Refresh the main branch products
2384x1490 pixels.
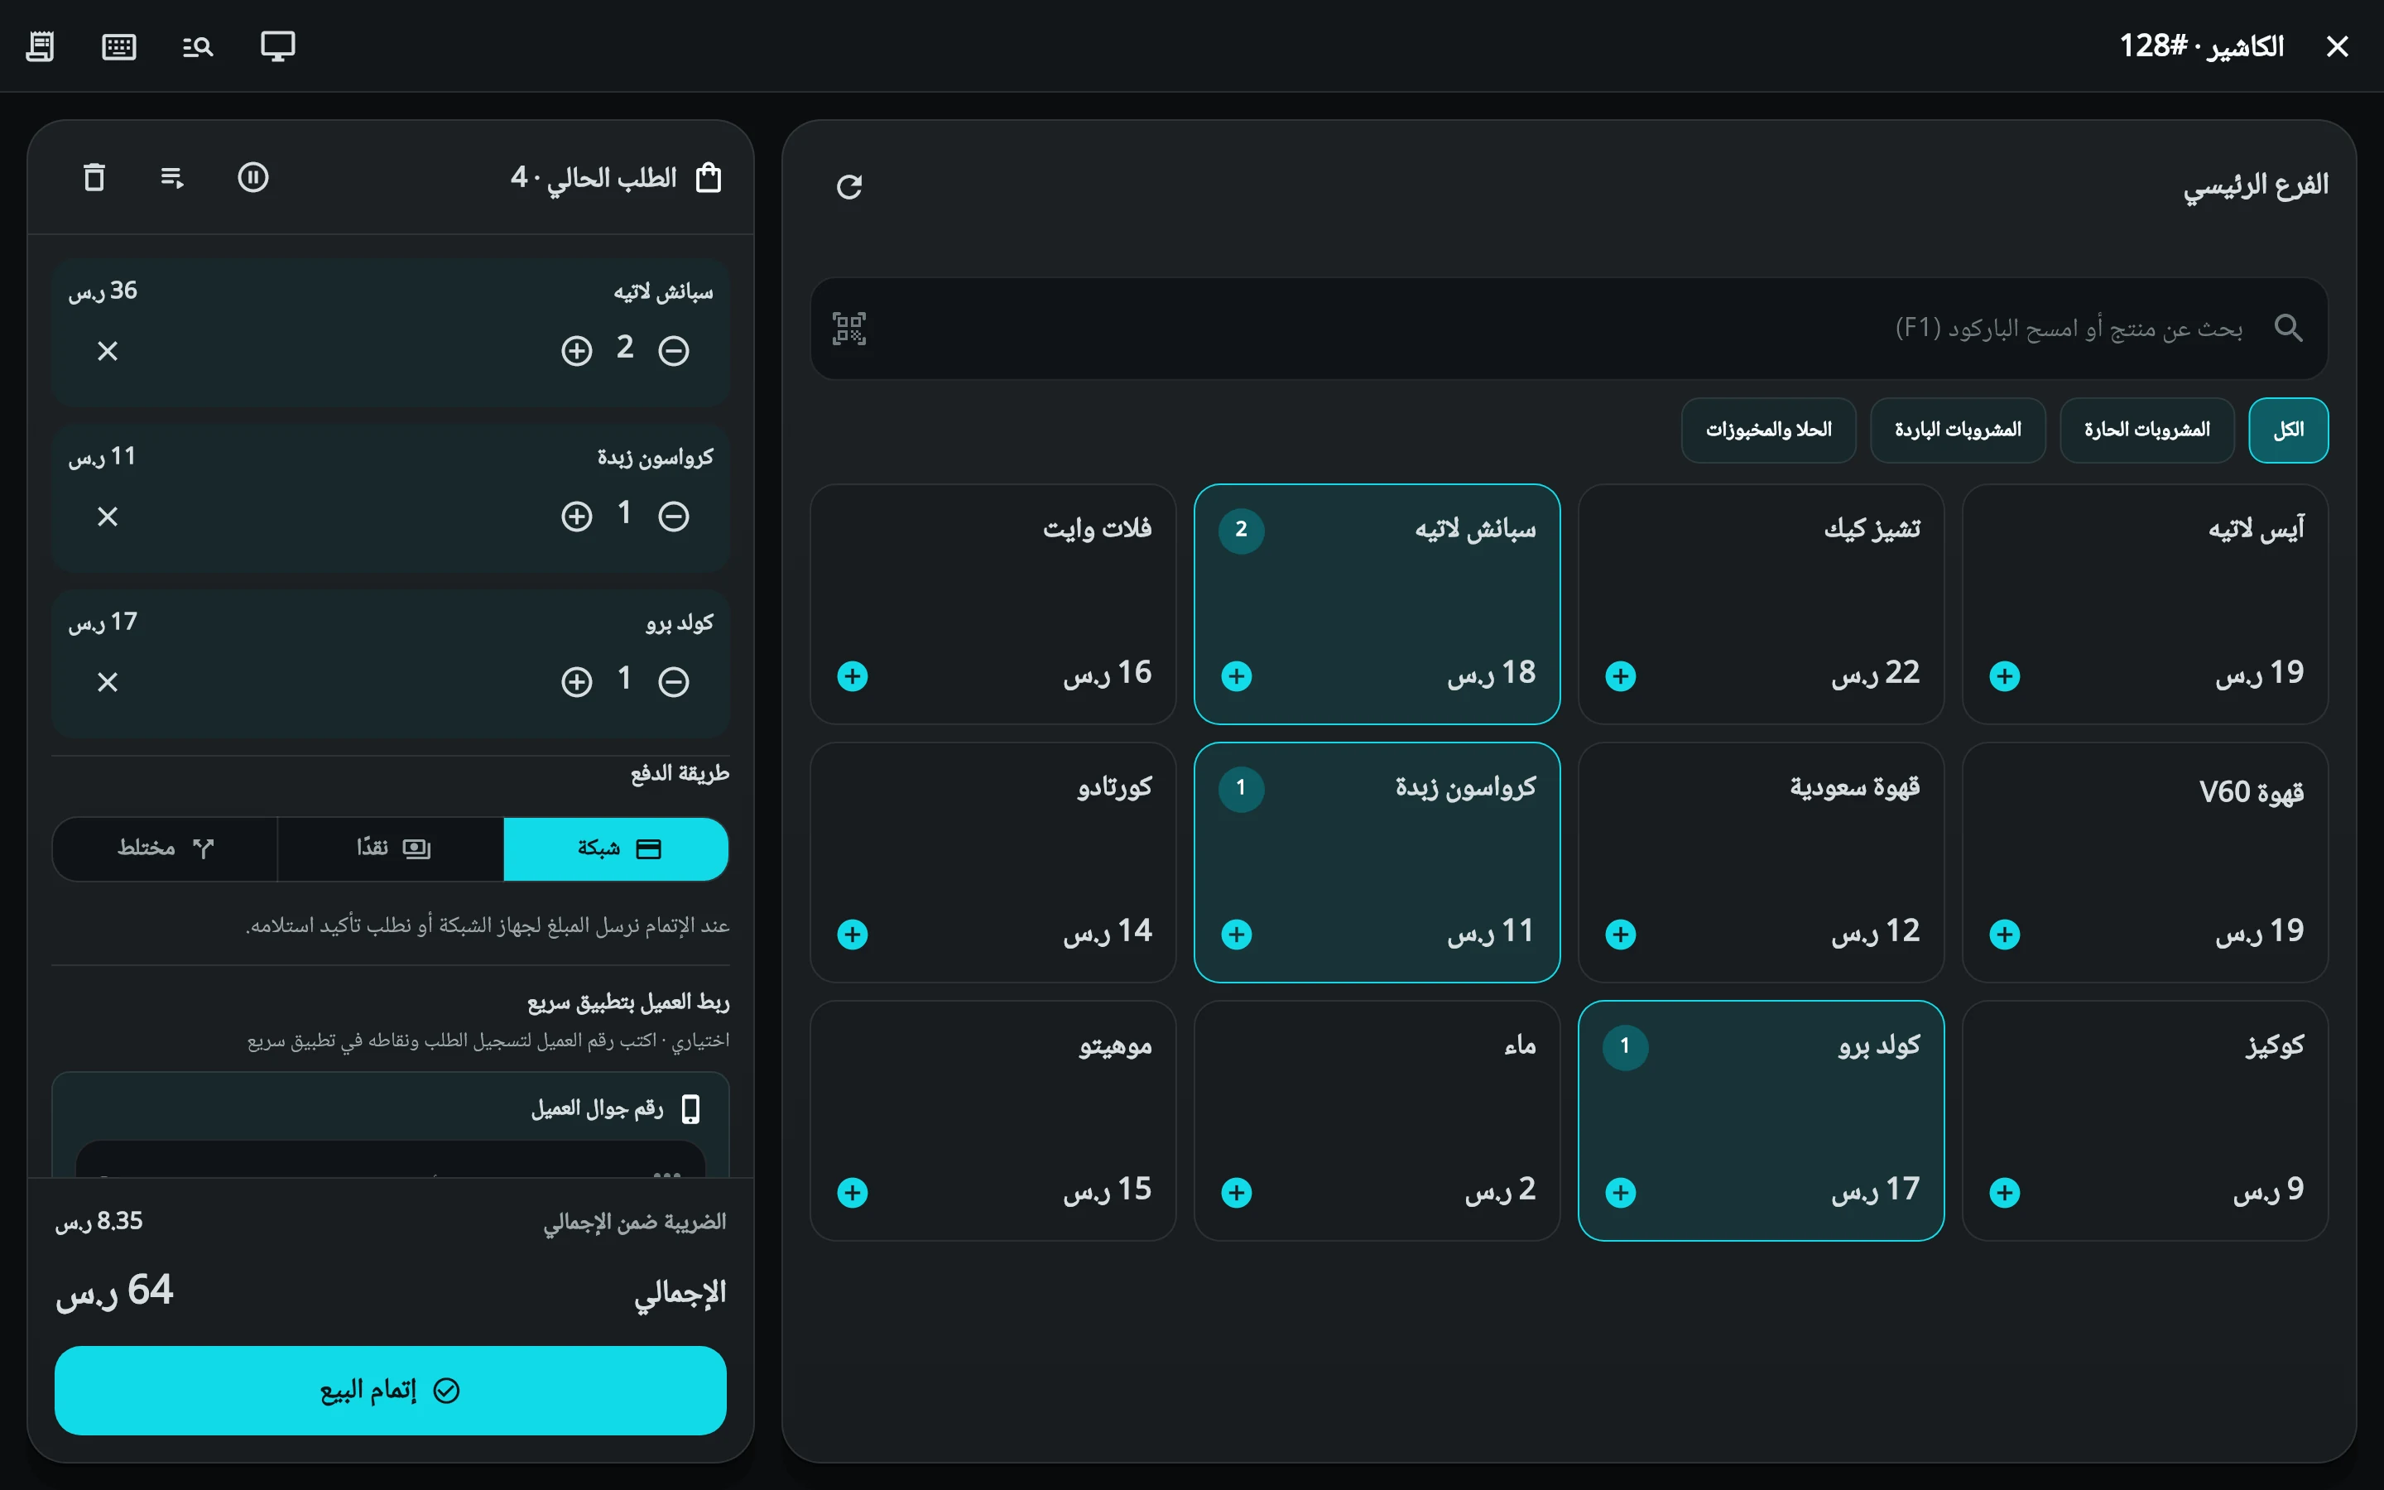tap(849, 186)
